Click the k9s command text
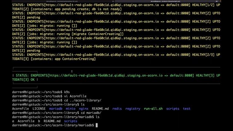The width and height of the screenshot is (233, 131). tap(67, 92)
